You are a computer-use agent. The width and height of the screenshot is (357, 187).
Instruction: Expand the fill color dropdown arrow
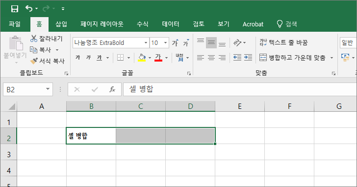[x=150, y=58]
